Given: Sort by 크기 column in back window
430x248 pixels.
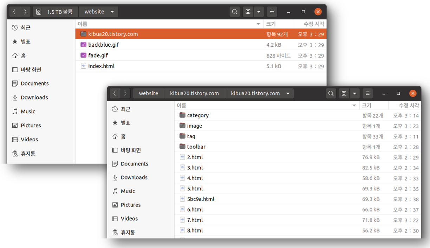Looking at the screenshot, I should [x=278, y=24].
